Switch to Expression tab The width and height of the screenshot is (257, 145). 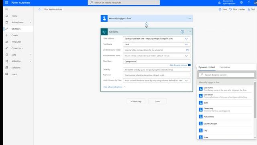click(x=224, y=67)
